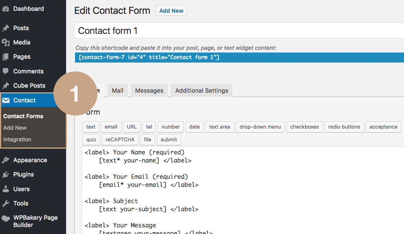The width and height of the screenshot is (404, 234).
Task: Switch to the Mail tab
Action: point(118,91)
